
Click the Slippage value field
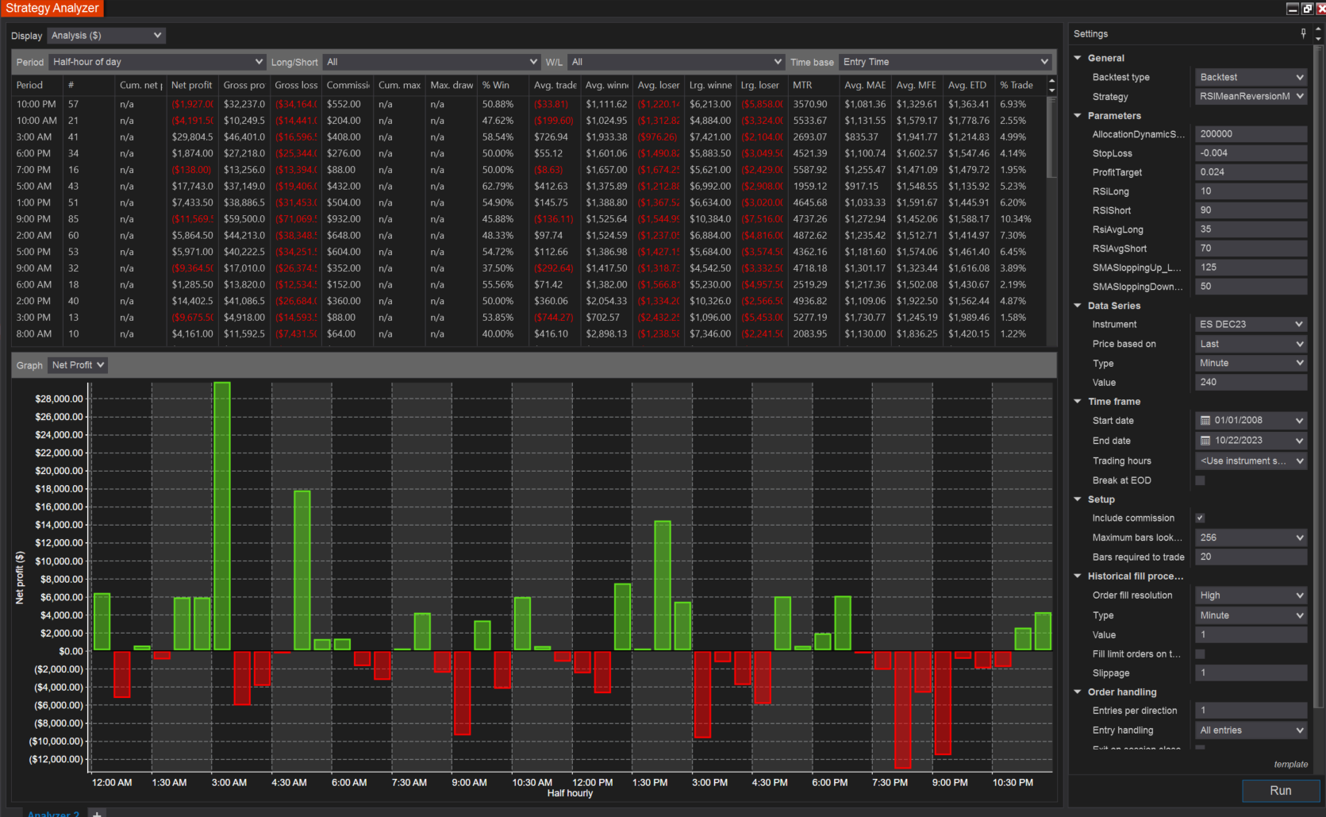click(1251, 673)
